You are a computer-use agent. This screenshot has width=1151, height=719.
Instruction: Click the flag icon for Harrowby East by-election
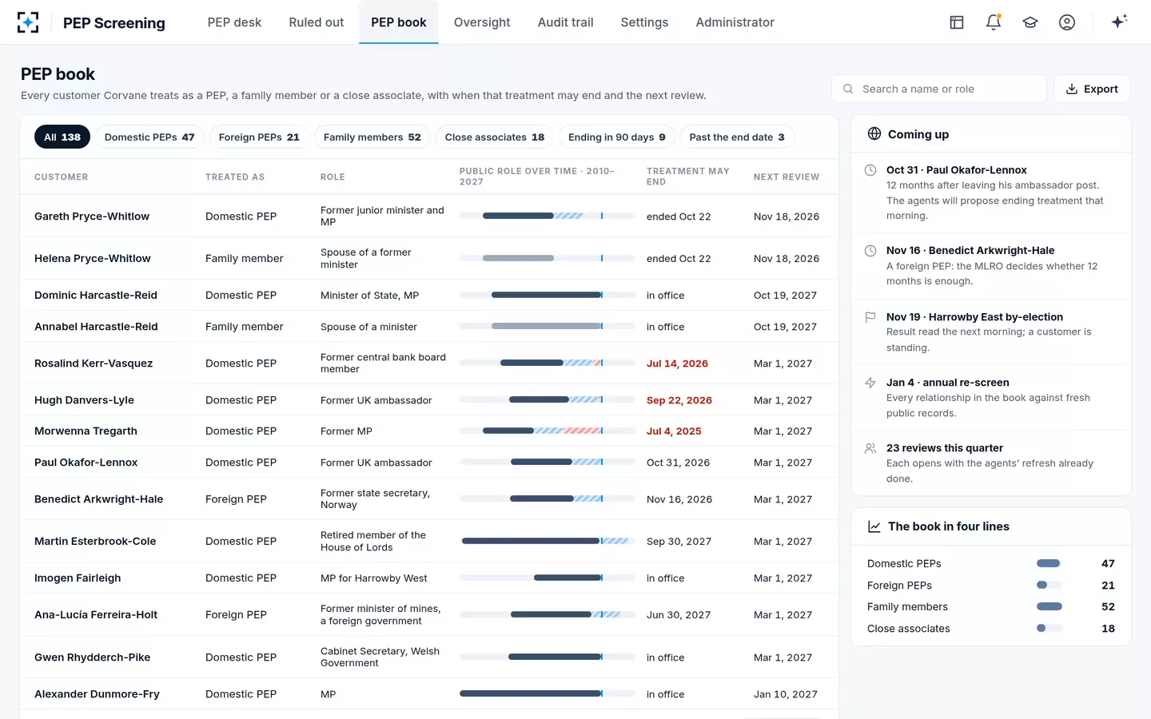tap(870, 317)
